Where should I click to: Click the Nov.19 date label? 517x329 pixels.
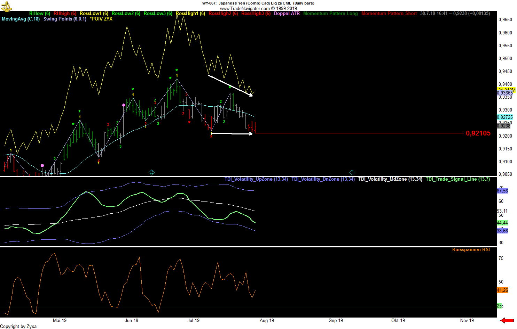(467, 321)
